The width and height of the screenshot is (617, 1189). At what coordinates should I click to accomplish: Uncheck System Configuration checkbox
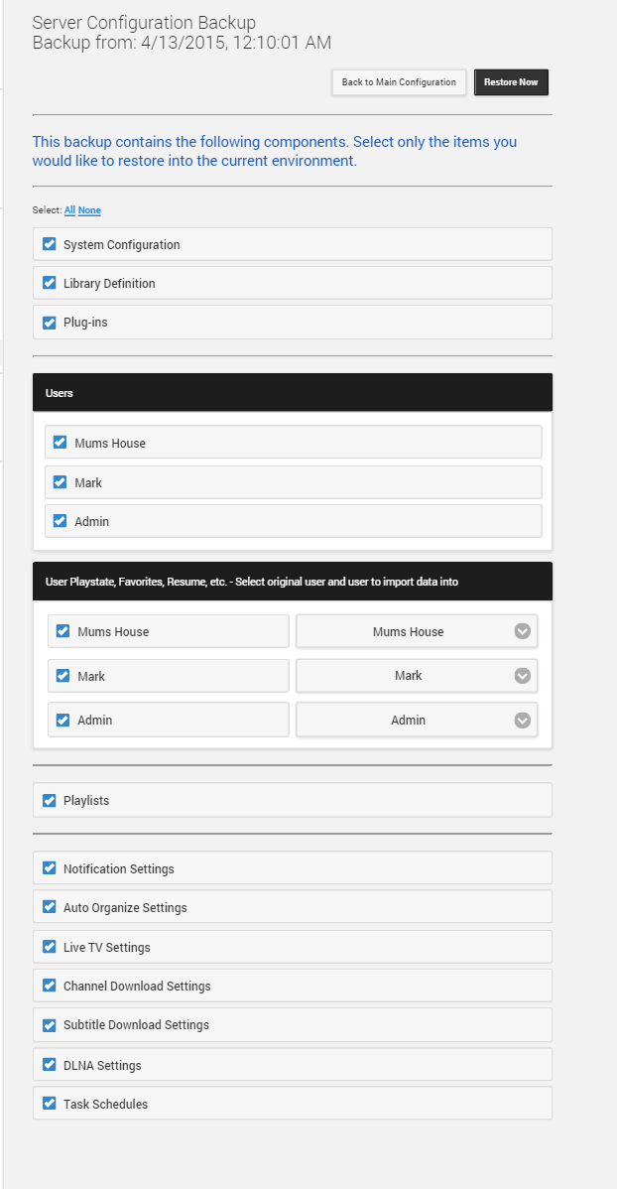point(50,244)
